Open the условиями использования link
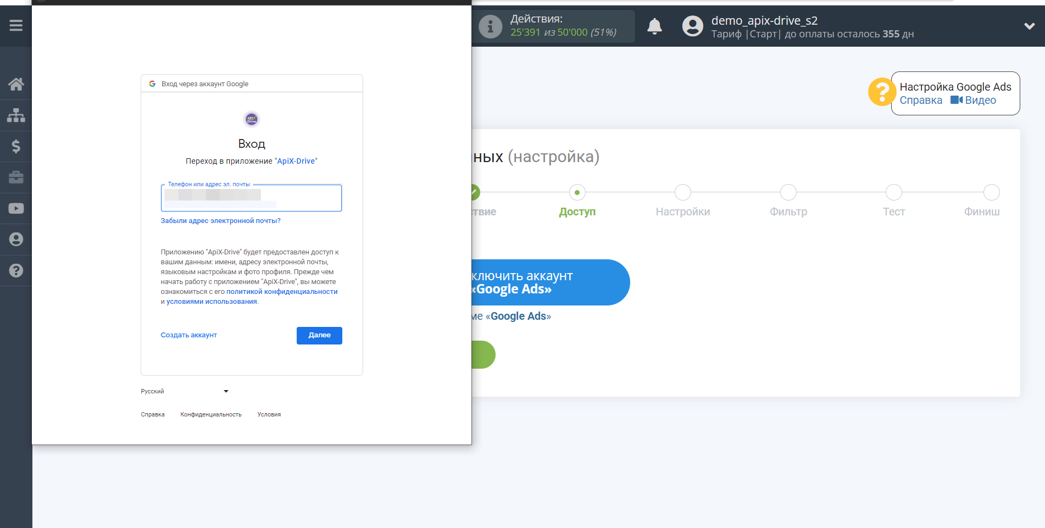Viewport: 1045px width, 528px height. [212, 302]
